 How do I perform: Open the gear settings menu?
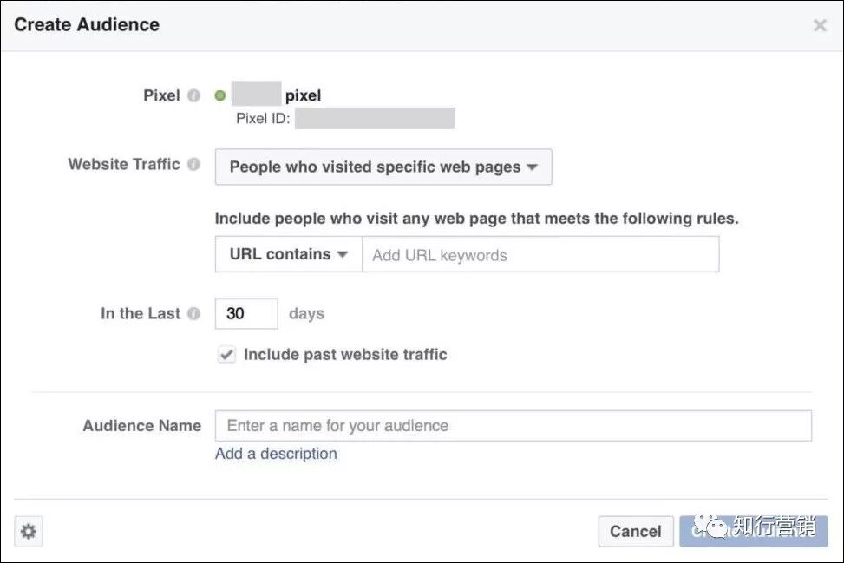coord(29,532)
